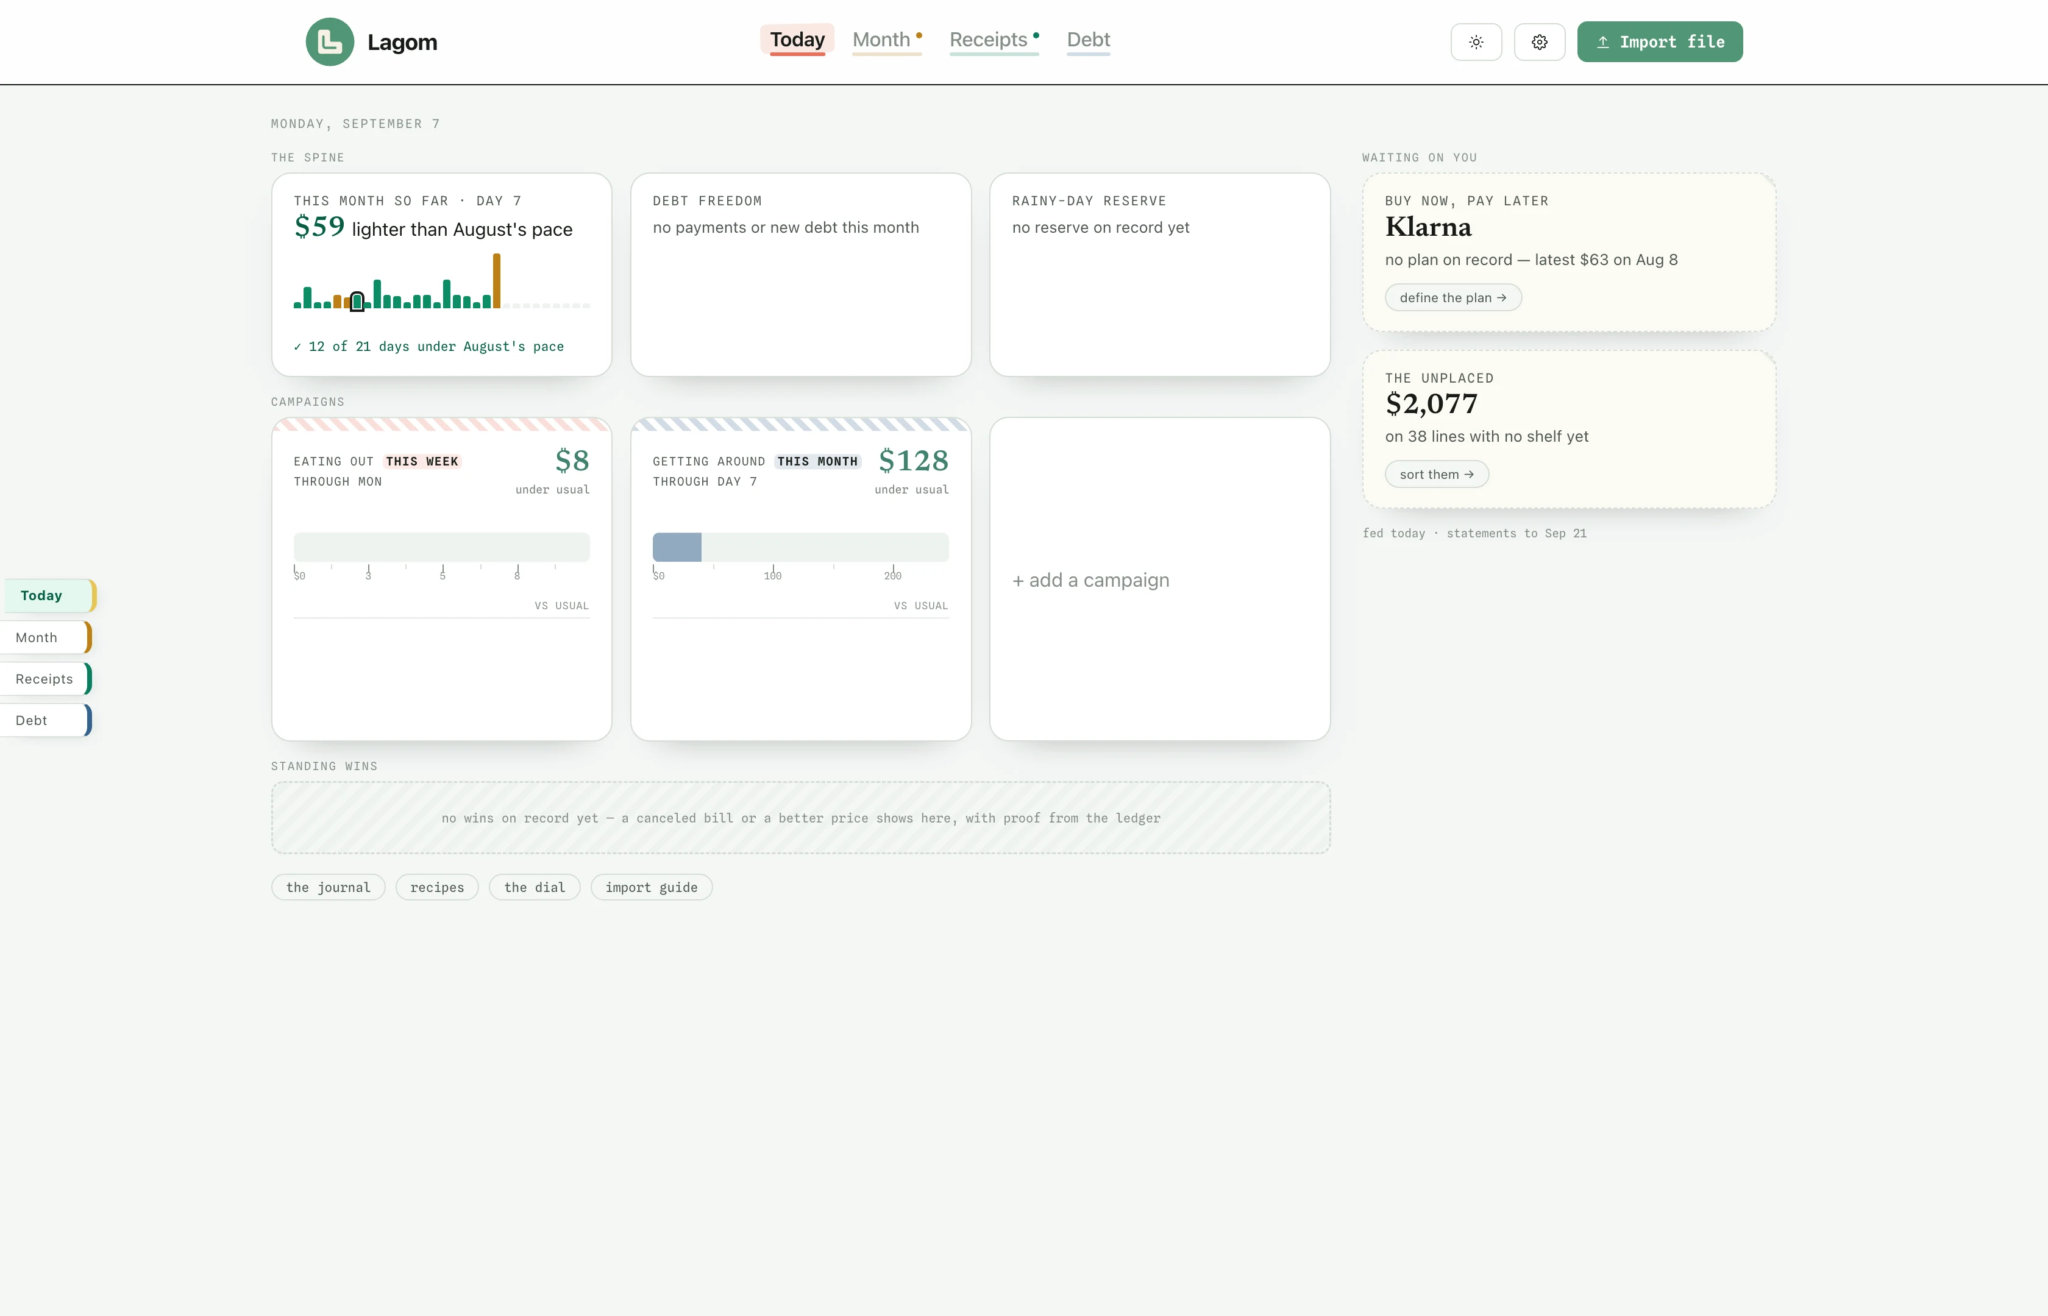Viewport: 2048px width, 1316px height.
Task: Add a new campaign card
Action: (x=1160, y=579)
